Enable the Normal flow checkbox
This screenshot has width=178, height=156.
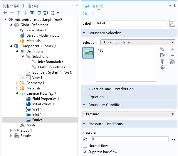85,146
